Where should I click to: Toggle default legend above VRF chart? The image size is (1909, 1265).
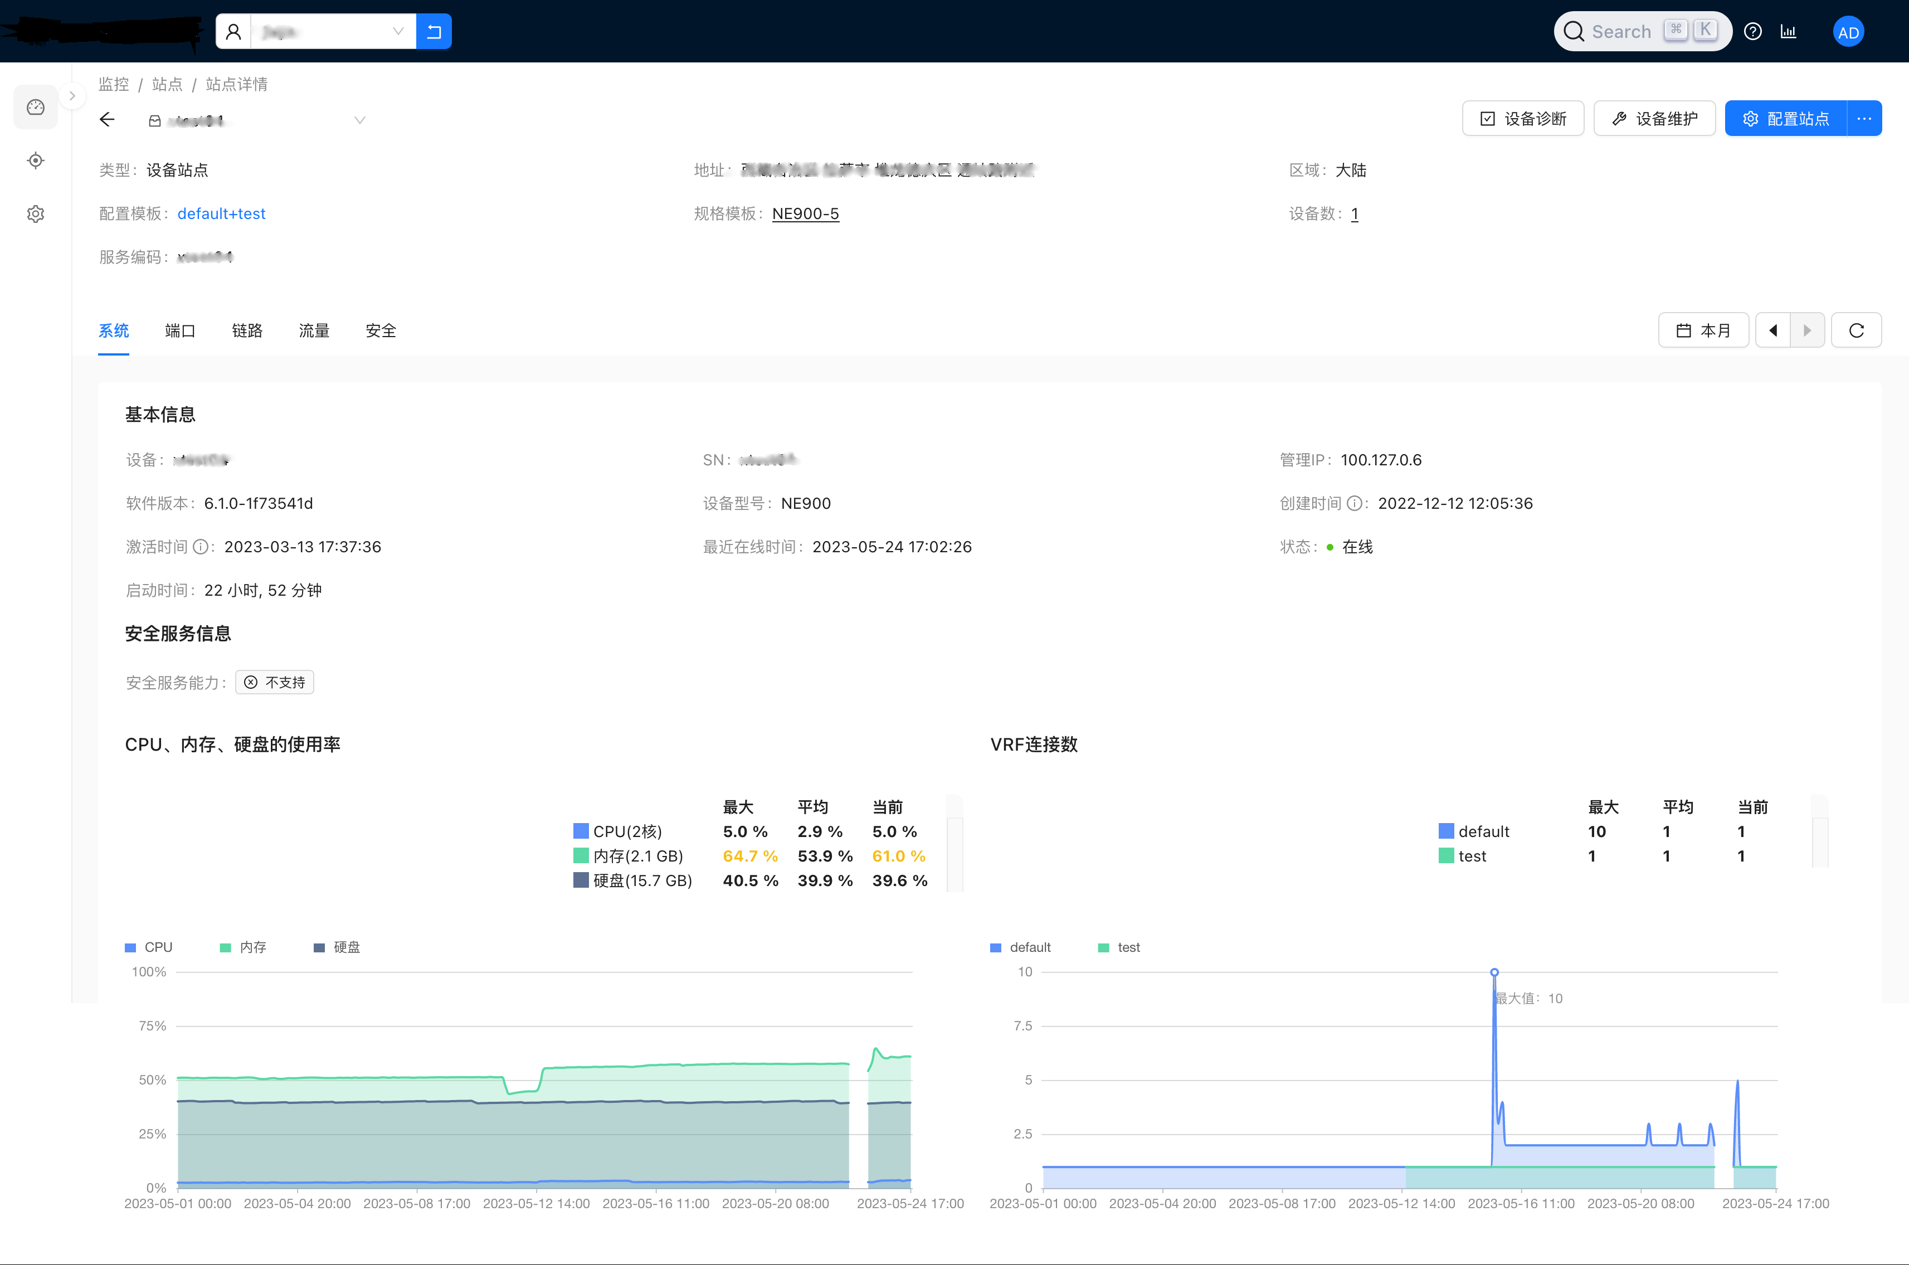1020,947
